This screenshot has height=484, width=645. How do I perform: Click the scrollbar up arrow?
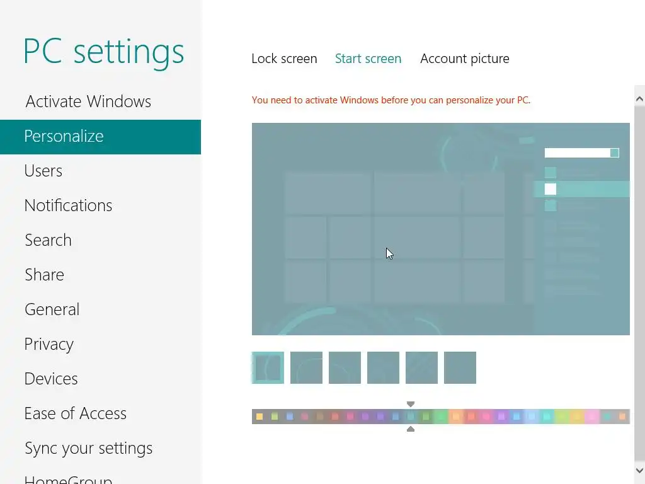coord(639,99)
